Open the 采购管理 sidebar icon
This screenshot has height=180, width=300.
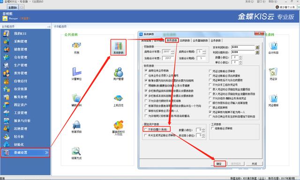(6, 41)
